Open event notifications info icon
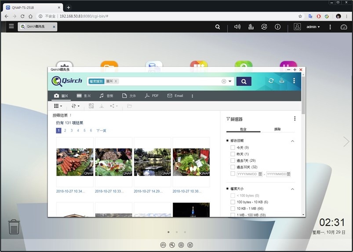The image size is (353, 252). click(277, 27)
